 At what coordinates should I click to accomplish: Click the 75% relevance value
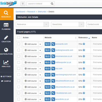coord(80,44)
